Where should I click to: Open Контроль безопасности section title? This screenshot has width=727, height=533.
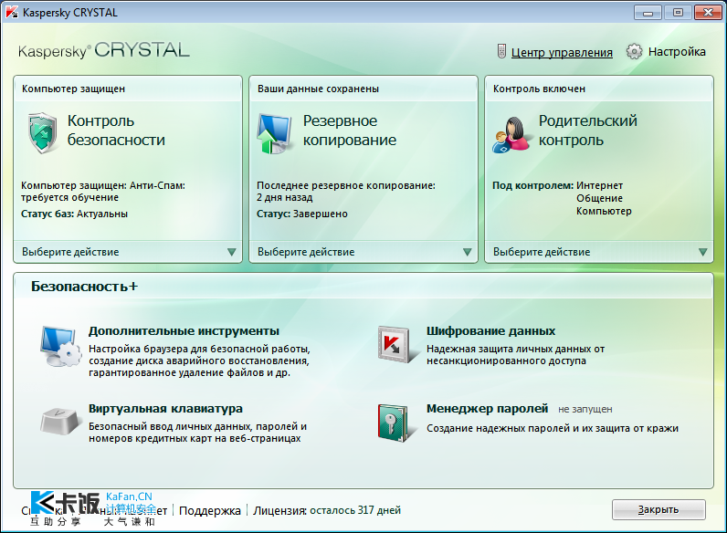(116, 131)
